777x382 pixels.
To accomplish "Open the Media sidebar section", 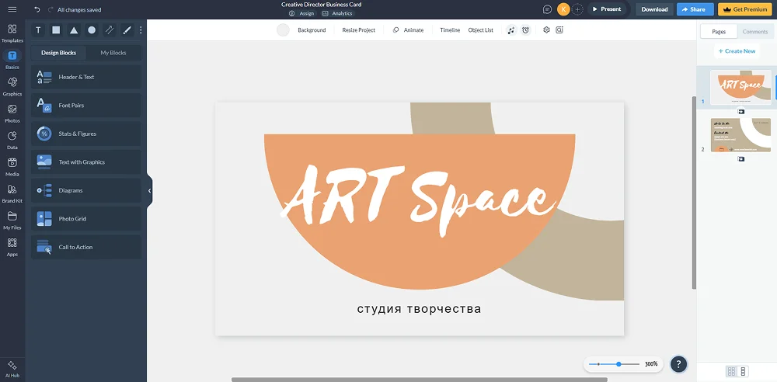I will point(12,166).
